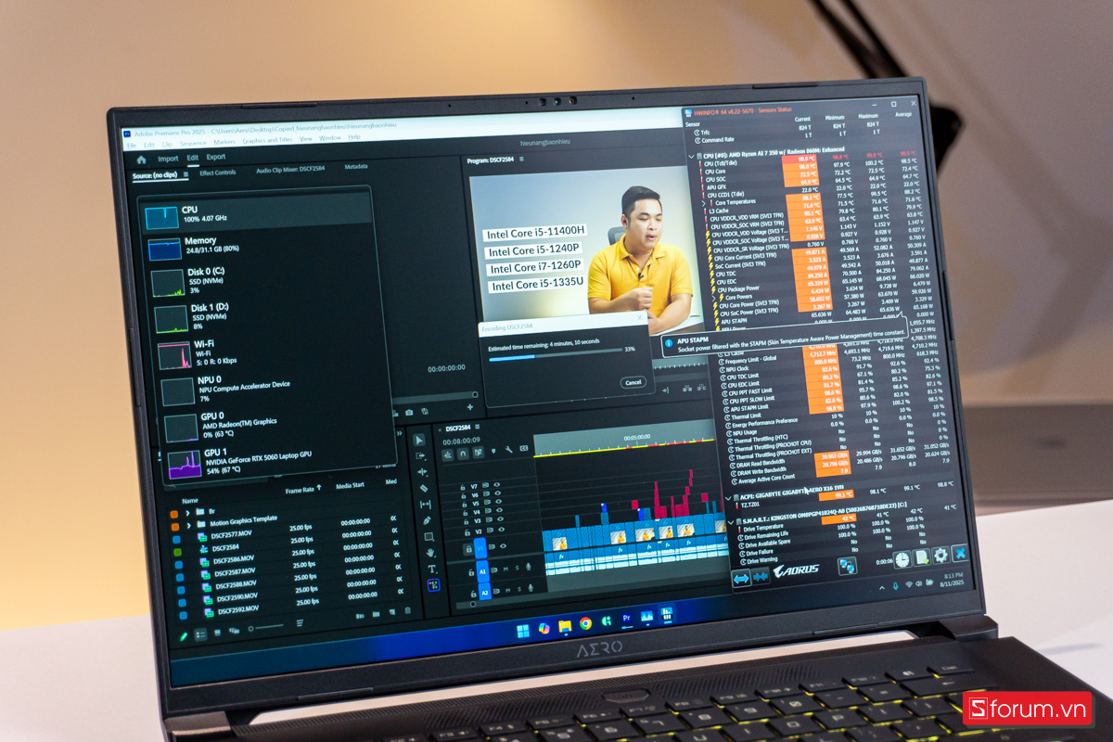
Task: Open HWiNFO settings gear icon
Action: [x=940, y=555]
